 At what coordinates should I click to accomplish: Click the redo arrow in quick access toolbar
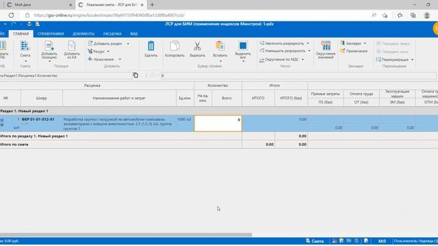[x=13, y=24]
